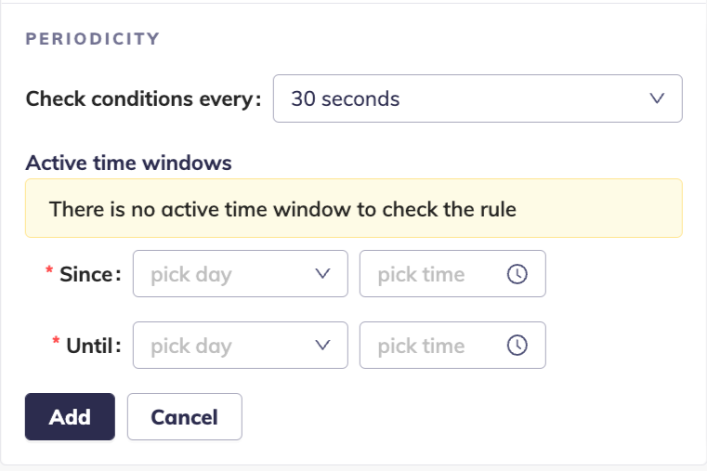Click the red asterisk beside Until
This screenshot has height=471, width=707.
[x=57, y=345]
